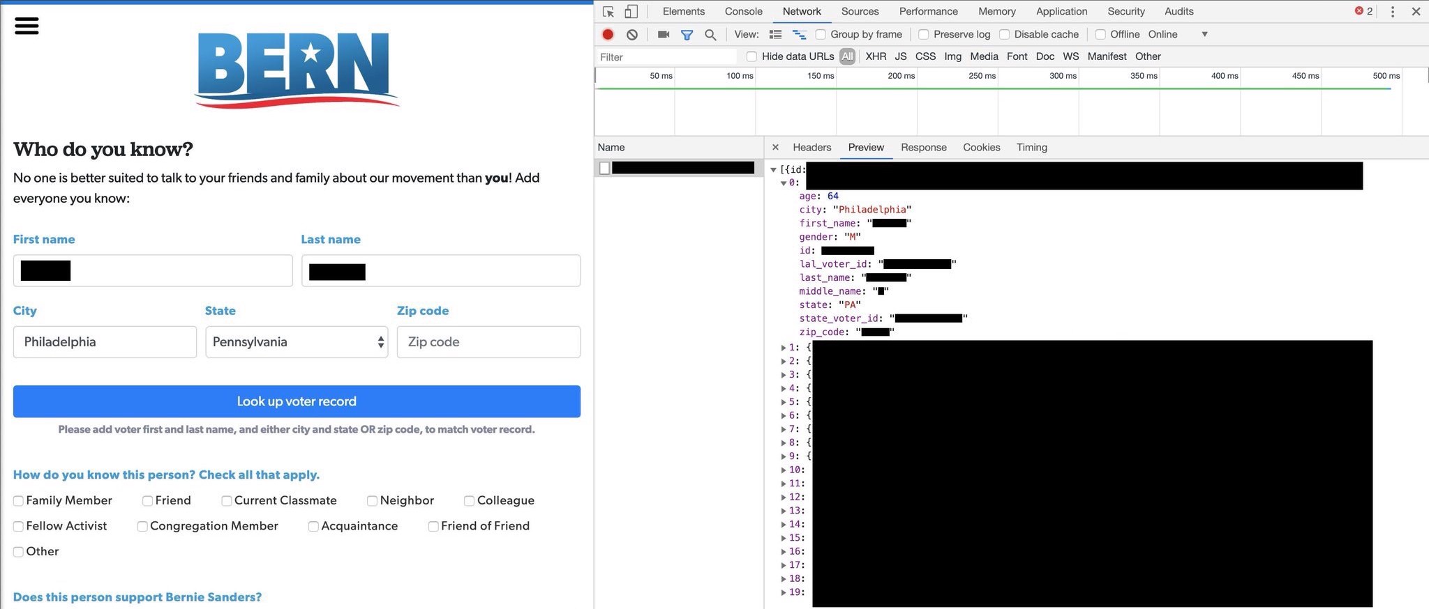Open network search magnifier
Image resolution: width=1429 pixels, height=609 pixels.
pos(710,34)
